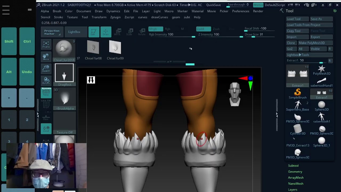Click the symmetry figures icon in viewport

tap(91, 80)
